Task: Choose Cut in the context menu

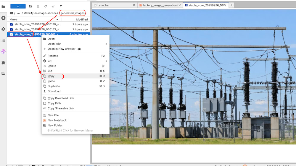Action: [x=75, y=71]
